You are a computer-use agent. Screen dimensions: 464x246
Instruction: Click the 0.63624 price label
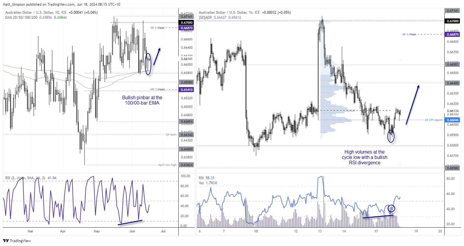point(186,165)
